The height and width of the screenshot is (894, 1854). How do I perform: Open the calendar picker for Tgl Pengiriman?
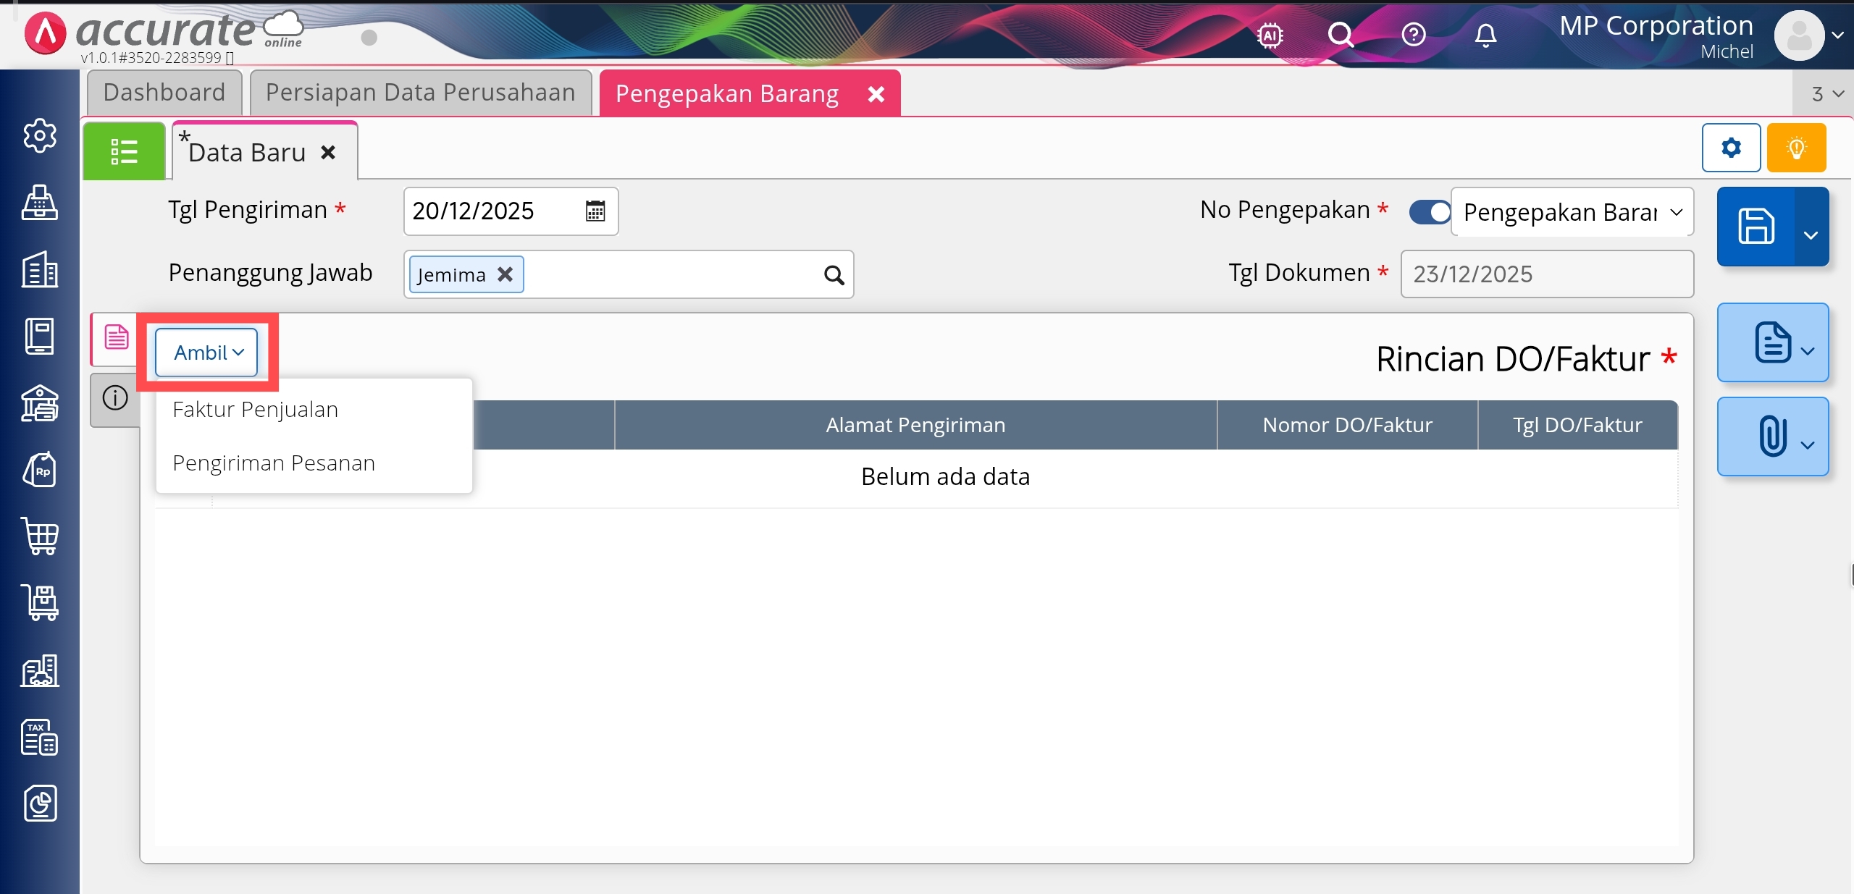[x=595, y=211]
